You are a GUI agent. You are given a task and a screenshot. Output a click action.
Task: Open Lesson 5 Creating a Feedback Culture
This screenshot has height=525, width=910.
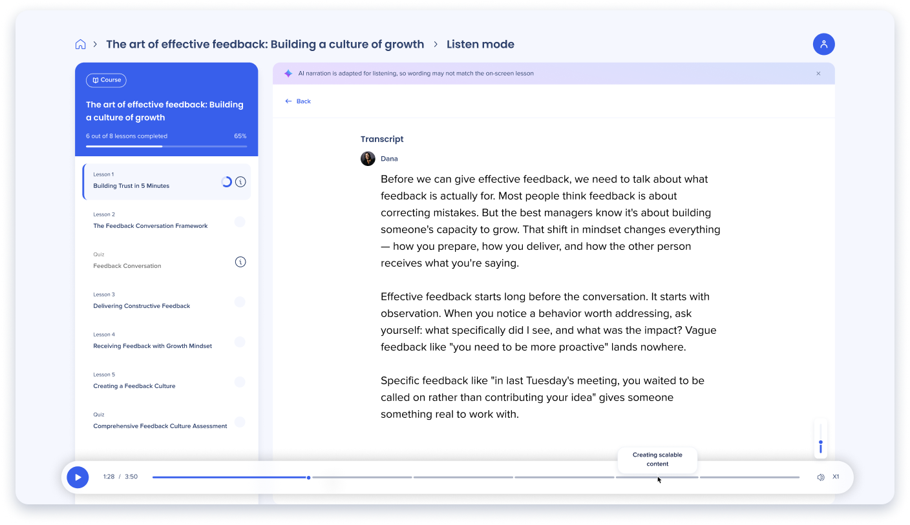click(x=166, y=382)
